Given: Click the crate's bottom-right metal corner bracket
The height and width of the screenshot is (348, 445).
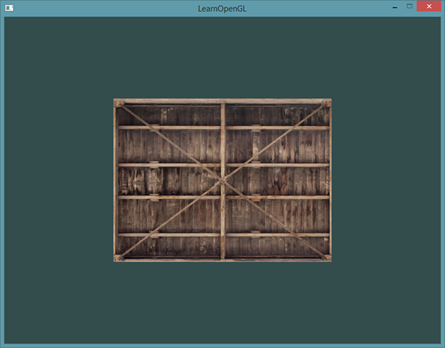Looking at the screenshot, I should [327, 258].
